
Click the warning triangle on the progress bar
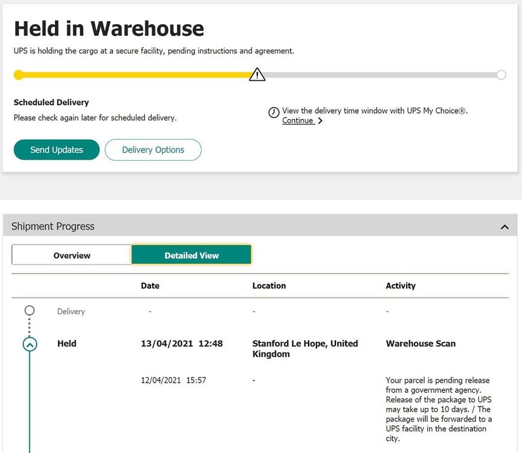(x=257, y=75)
